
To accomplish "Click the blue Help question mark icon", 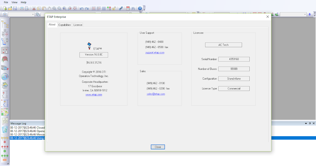I will (140, 8).
